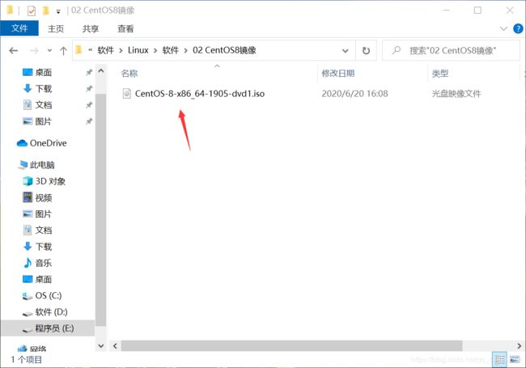Screen dimensions: 526x368
Task: Sort by the 名称 column header
Action: coord(129,74)
